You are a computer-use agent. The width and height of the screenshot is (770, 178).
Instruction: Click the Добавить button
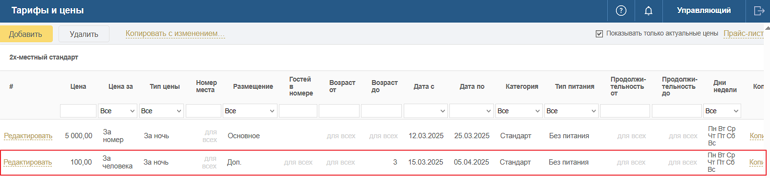(26, 34)
